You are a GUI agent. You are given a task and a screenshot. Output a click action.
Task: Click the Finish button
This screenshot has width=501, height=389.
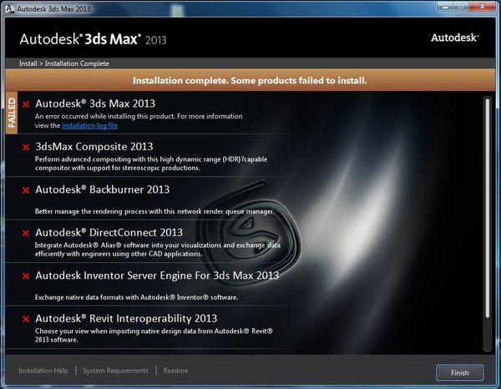(x=460, y=372)
